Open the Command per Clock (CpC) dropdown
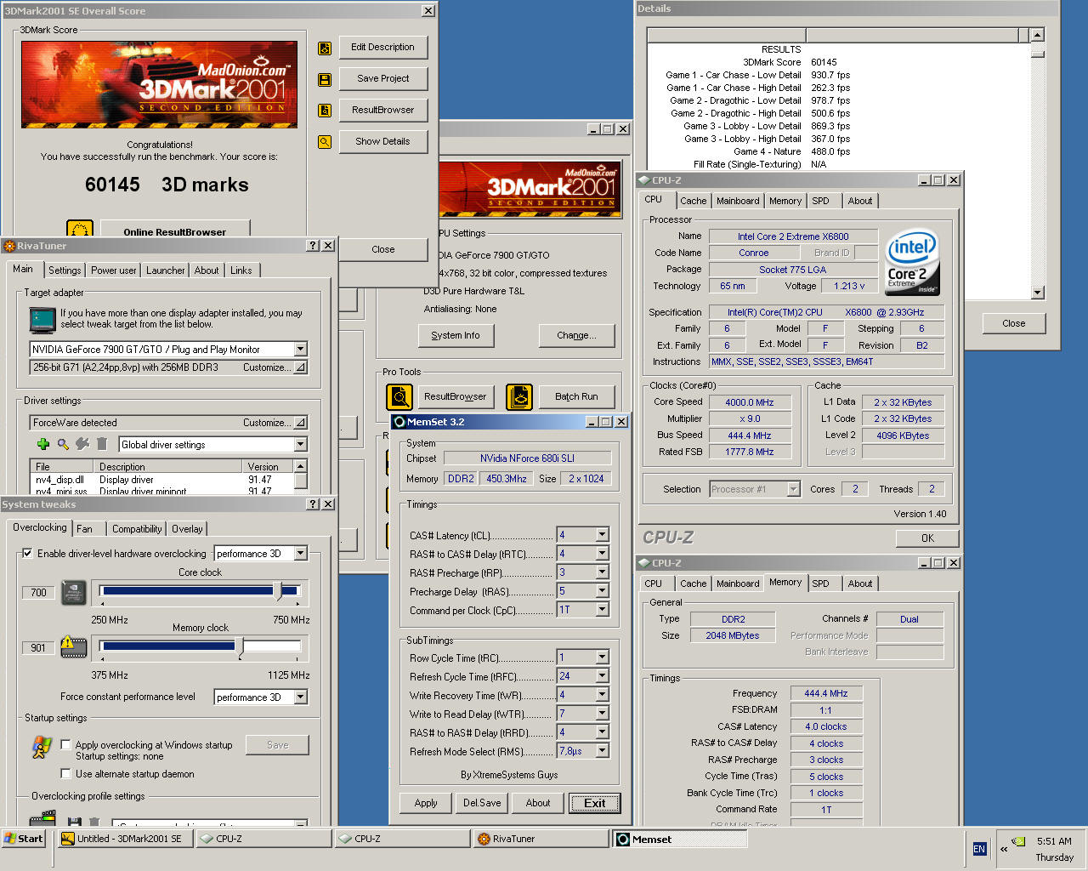Image resolution: width=1088 pixels, height=871 pixels. click(x=602, y=610)
